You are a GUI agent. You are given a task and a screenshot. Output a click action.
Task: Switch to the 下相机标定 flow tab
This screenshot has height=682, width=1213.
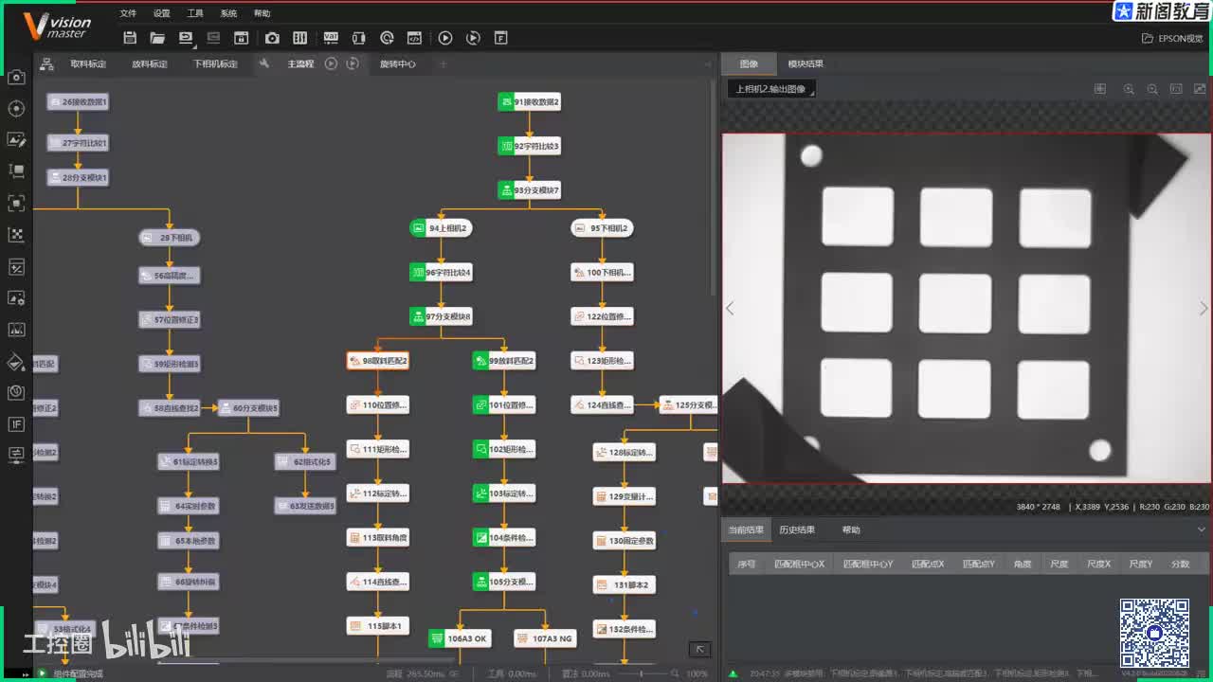tap(215, 64)
